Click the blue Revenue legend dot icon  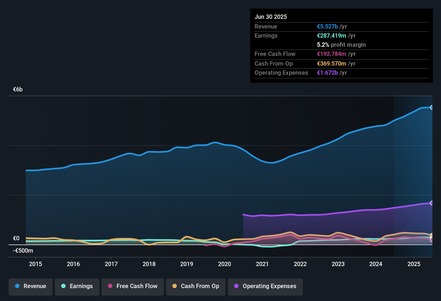point(17,286)
